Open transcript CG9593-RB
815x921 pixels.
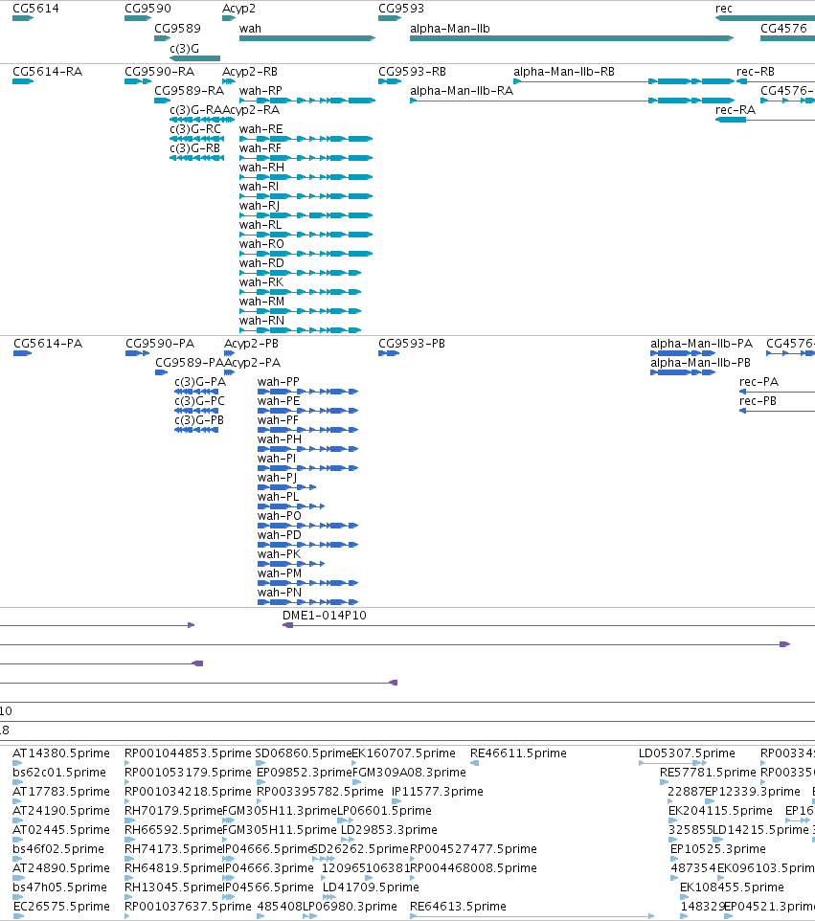click(413, 72)
